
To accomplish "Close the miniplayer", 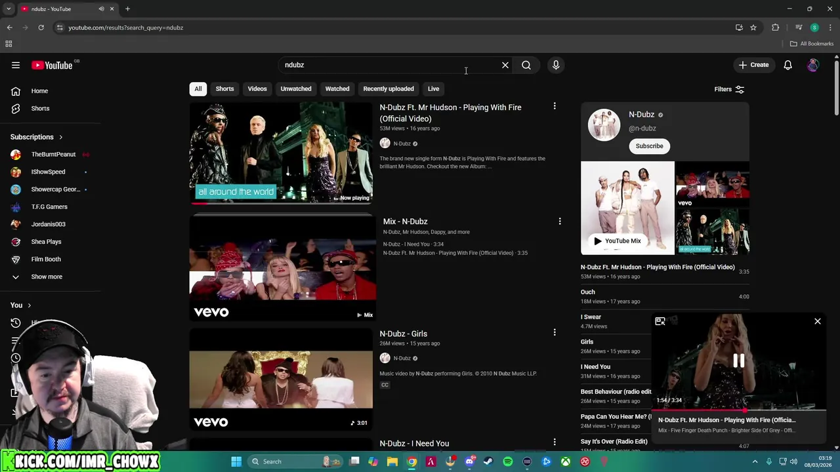I will click(x=818, y=321).
